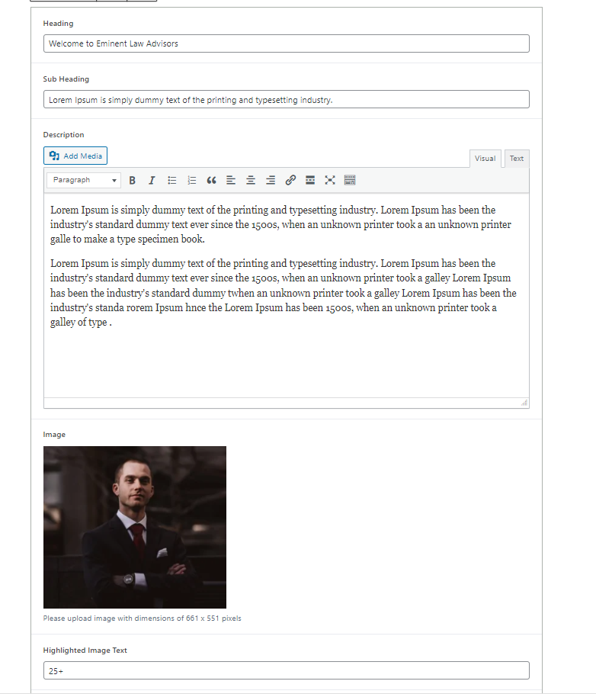Screen dimensions: 596x694
Task: Click the Highlighted Image Text field
Action: [x=287, y=670]
